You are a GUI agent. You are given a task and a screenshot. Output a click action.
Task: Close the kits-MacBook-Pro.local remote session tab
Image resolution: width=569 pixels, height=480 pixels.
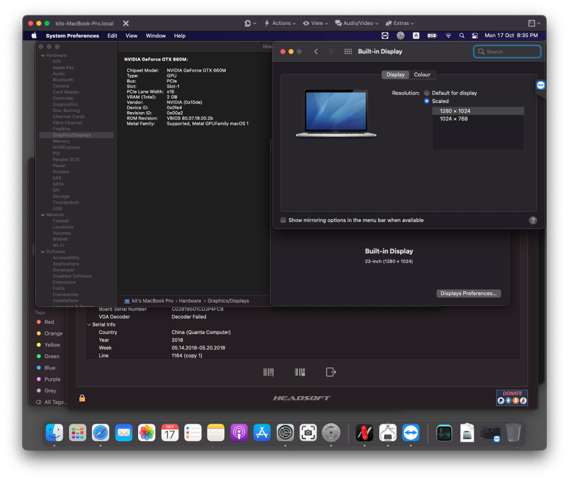(x=125, y=23)
